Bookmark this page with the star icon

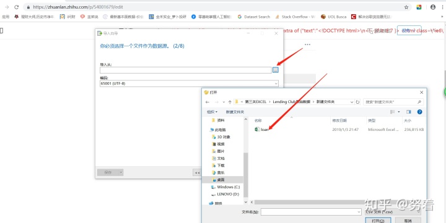(x=406, y=7)
